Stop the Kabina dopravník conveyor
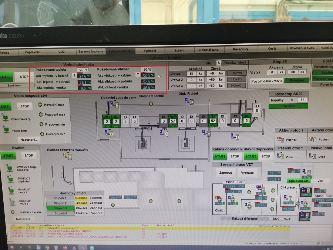 pos(235,156)
